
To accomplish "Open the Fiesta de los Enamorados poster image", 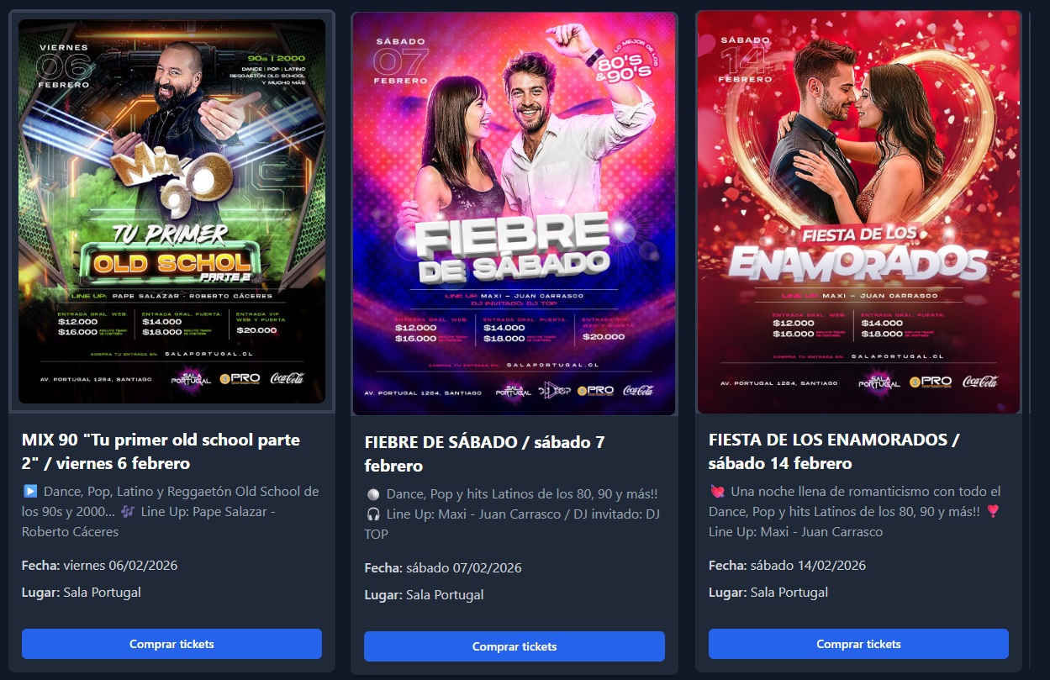I will [x=858, y=212].
